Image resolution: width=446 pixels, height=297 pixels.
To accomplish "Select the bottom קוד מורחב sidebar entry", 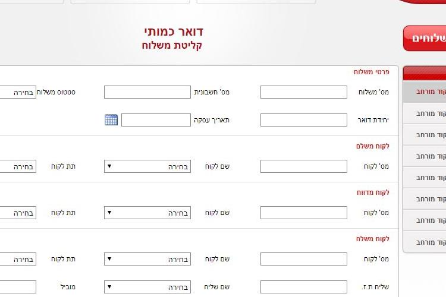I will tap(425, 242).
